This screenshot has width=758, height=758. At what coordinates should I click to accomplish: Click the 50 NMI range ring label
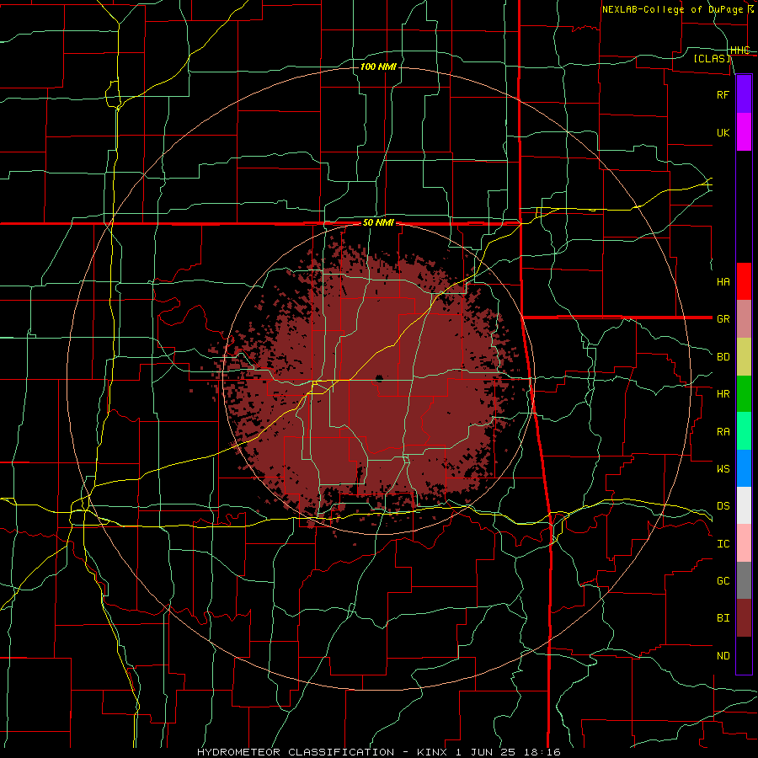point(378,223)
